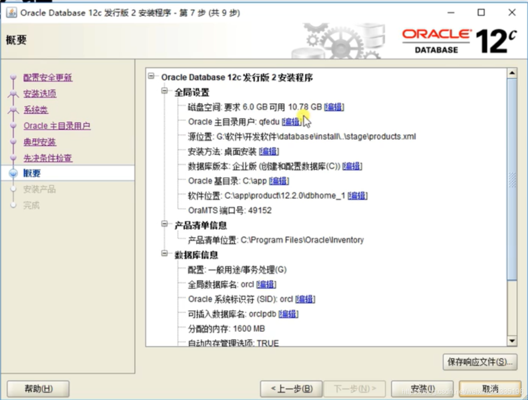Open the 系统类 step in the sidebar
Viewport: 528px width, 400px height.
(x=36, y=110)
